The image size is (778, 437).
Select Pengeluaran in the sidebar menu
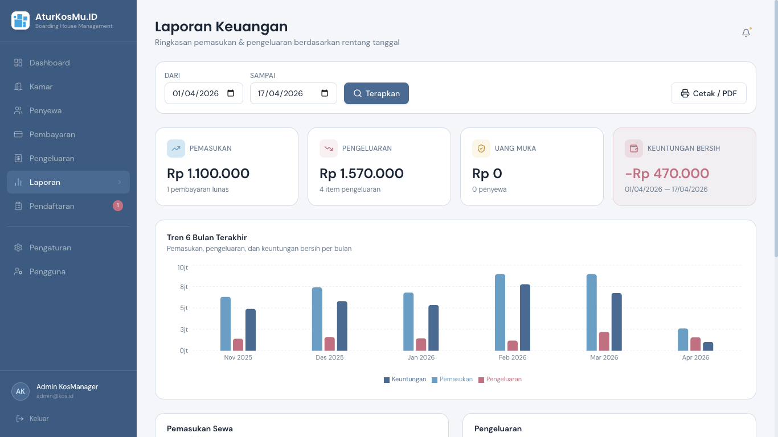52,158
